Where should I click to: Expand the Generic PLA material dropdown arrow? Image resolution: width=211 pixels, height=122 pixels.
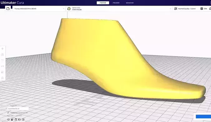pyautogui.click(x=170, y=9)
